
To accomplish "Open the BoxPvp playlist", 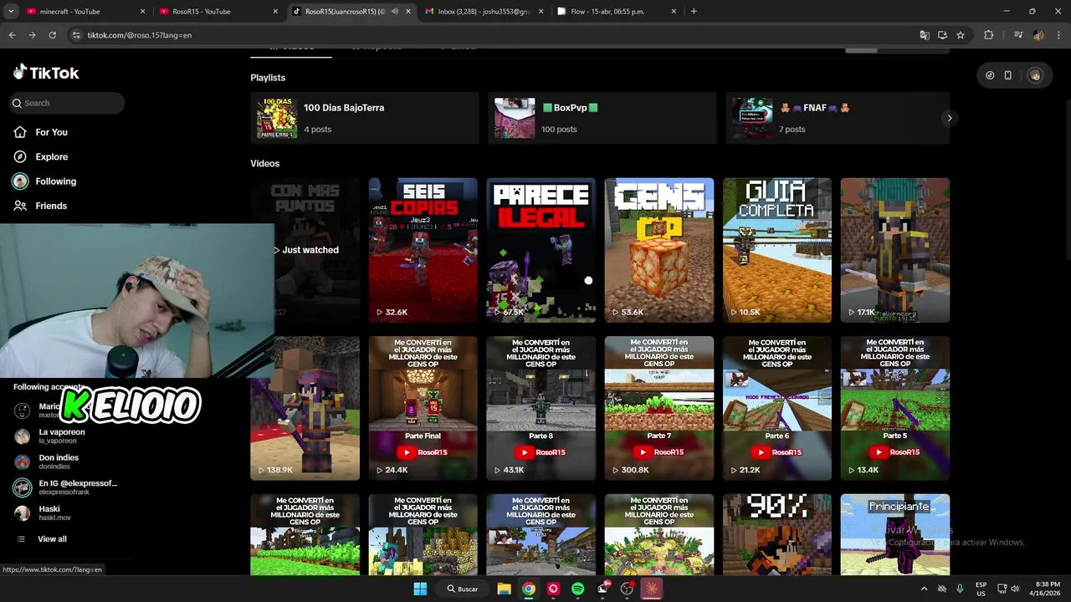I will (602, 118).
